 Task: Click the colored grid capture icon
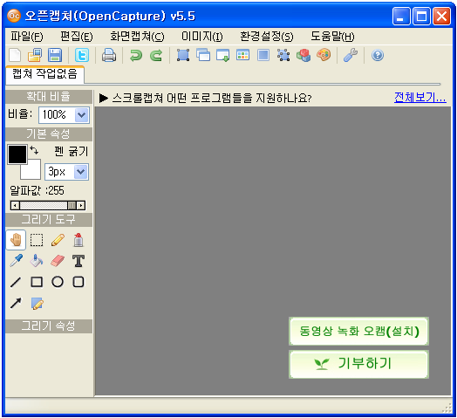[x=242, y=55]
